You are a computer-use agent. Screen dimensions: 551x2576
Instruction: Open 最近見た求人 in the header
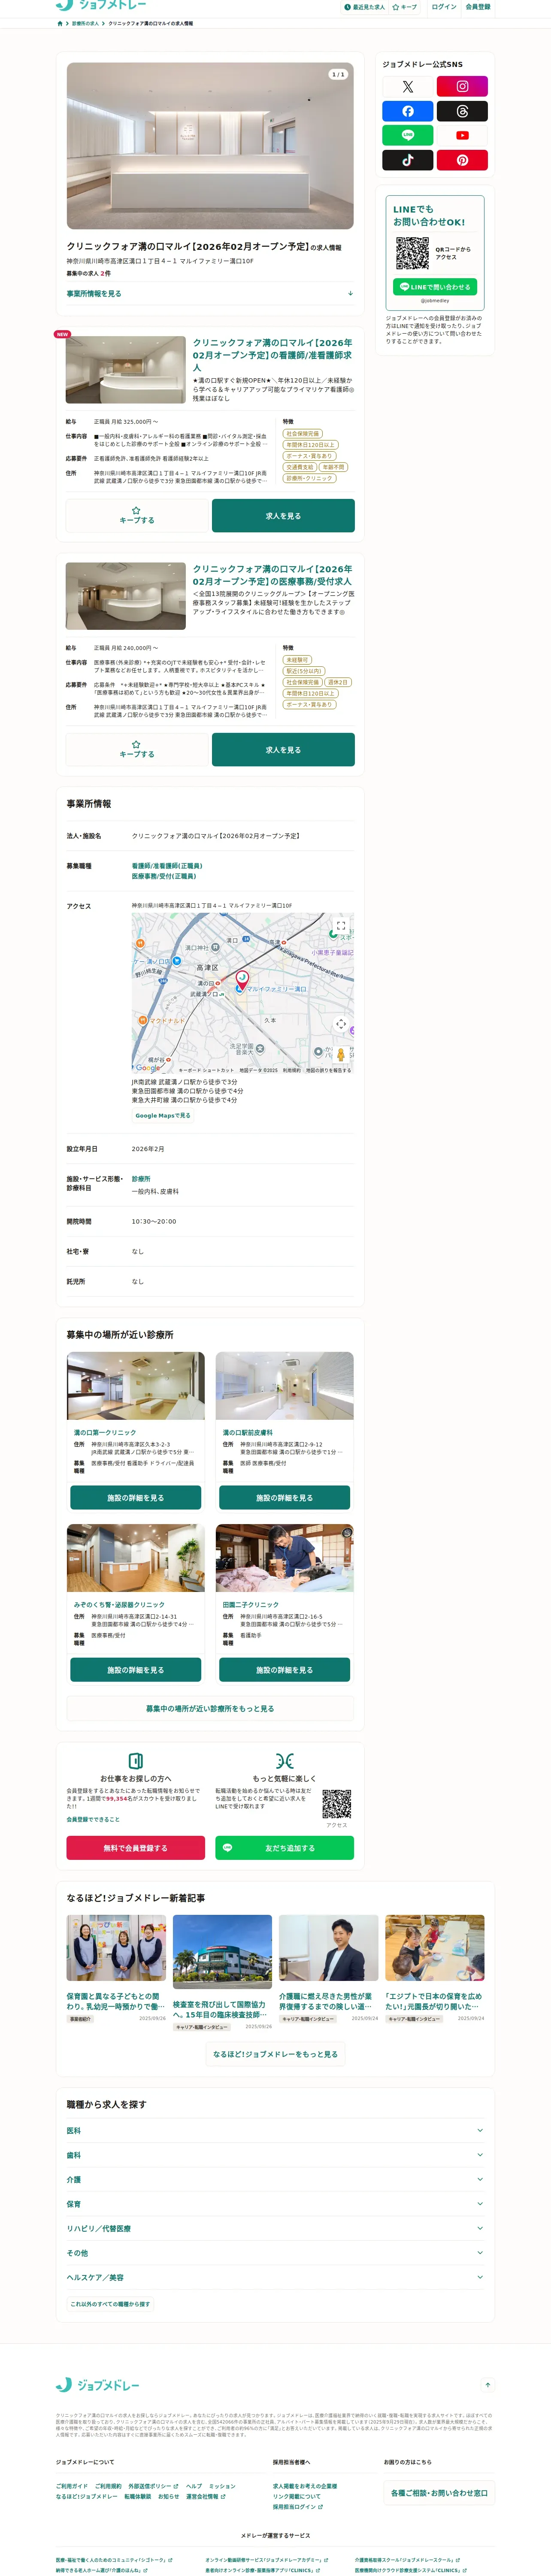pos(365,7)
